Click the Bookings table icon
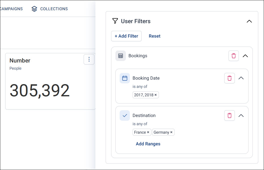The height and width of the screenshot is (170, 264). 121,56
